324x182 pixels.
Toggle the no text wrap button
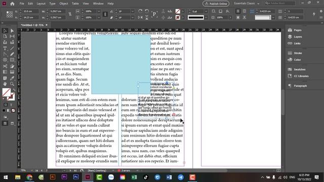(238, 11)
